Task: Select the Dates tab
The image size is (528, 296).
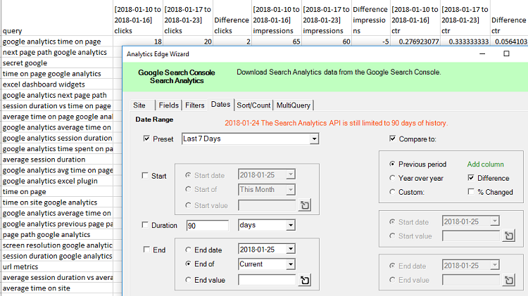Action: coord(220,105)
